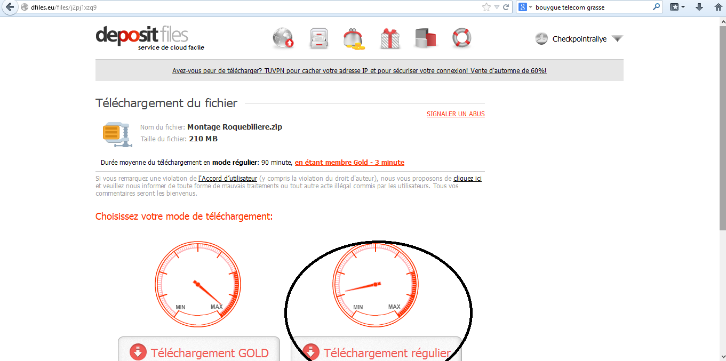Image resolution: width=726 pixels, height=361 pixels.
Task: Click the "90 minute" regular download duration
Action: (276, 163)
